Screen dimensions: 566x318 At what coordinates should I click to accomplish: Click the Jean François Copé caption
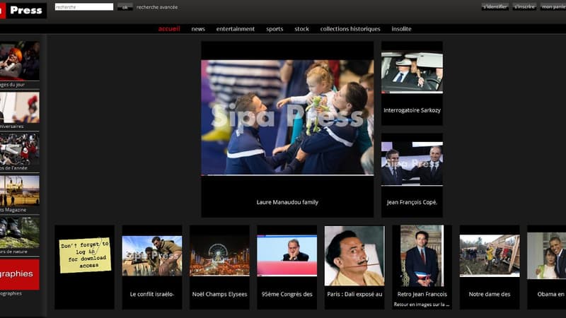412,202
